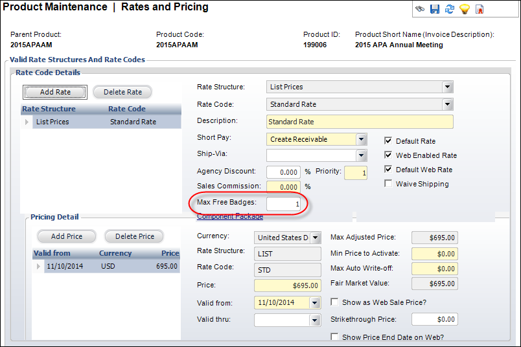Check Show as Web Sale Price

pyautogui.click(x=334, y=302)
